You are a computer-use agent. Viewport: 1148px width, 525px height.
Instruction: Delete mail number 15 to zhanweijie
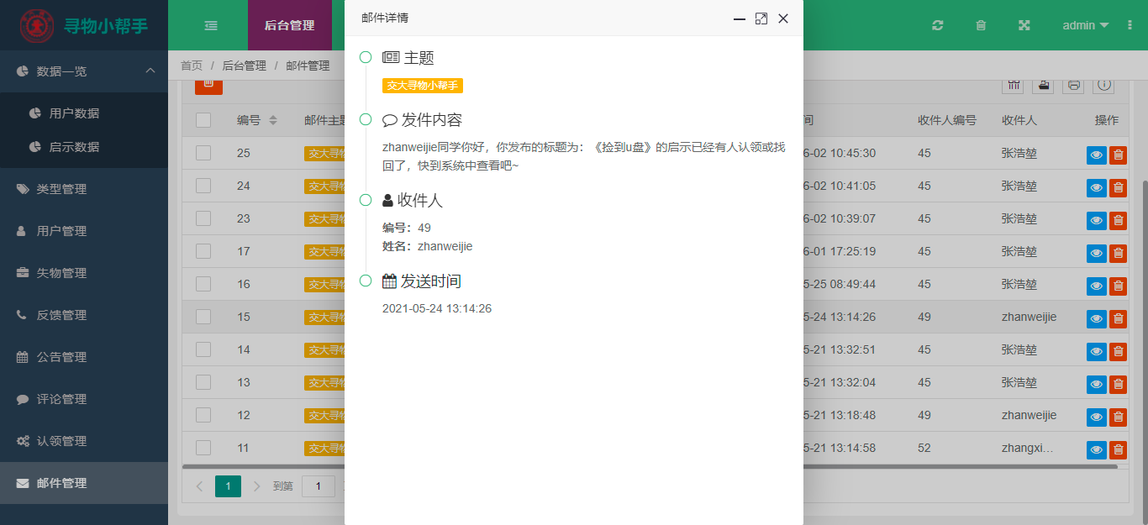[1118, 319]
